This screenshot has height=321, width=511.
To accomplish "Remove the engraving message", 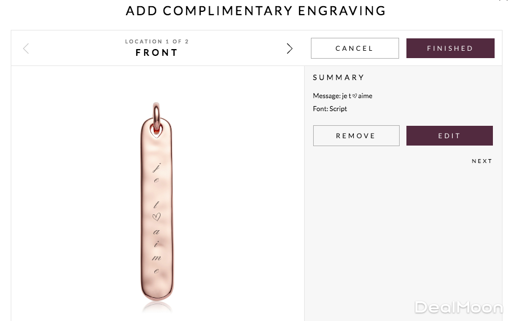I will [x=356, y=136].
